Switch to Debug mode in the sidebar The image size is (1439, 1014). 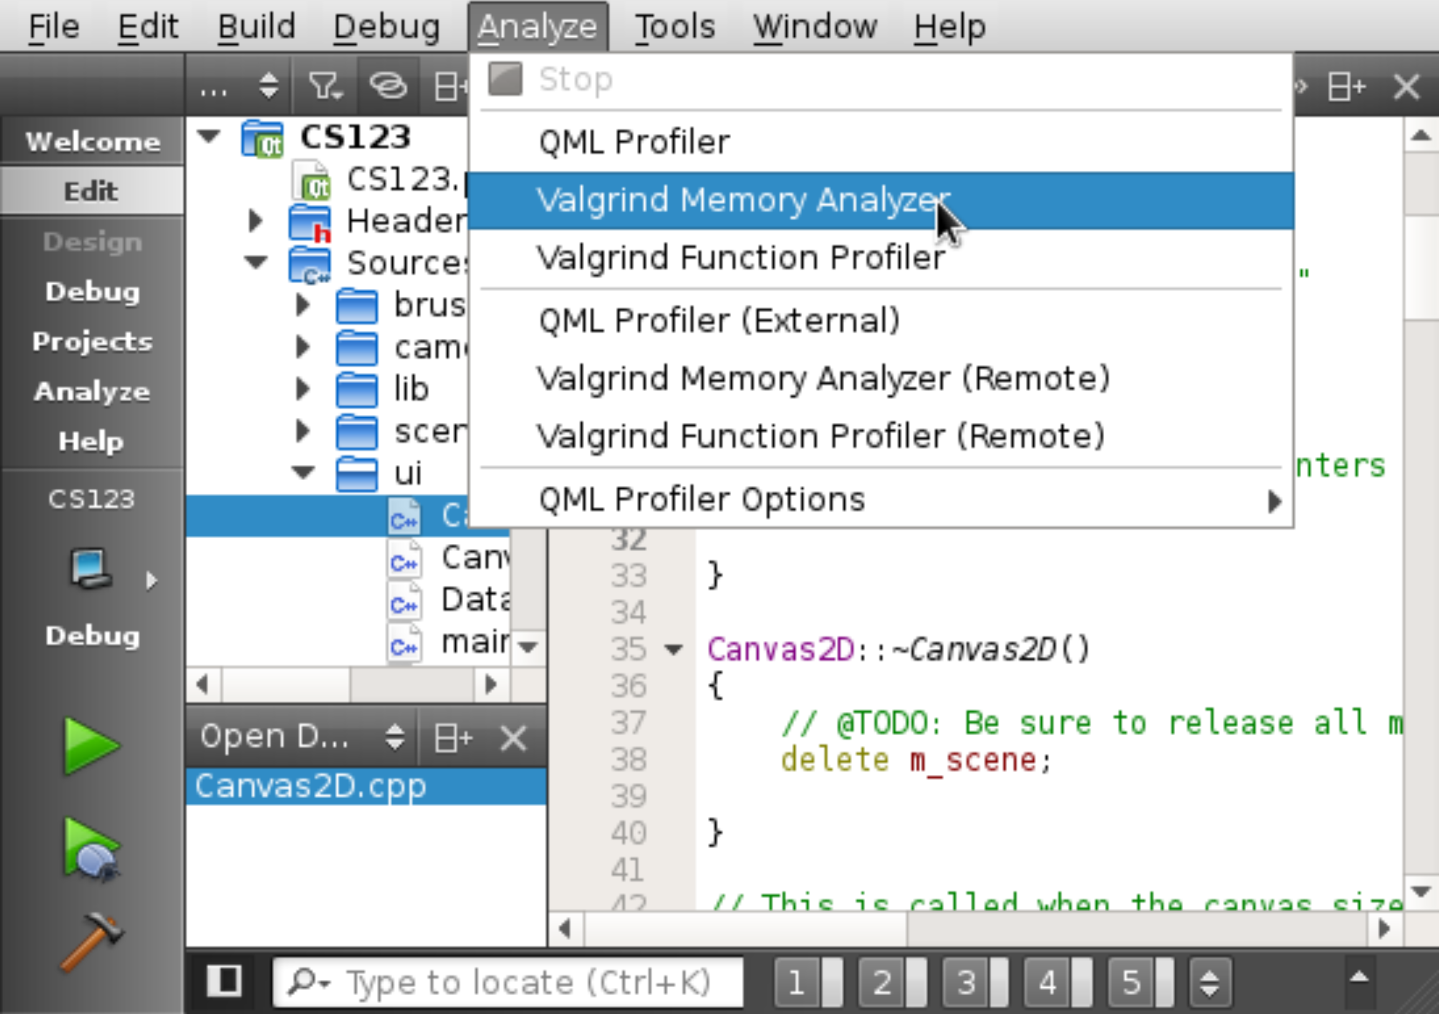93,292
